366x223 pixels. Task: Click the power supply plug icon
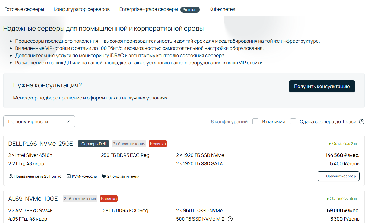coord(104,176)
